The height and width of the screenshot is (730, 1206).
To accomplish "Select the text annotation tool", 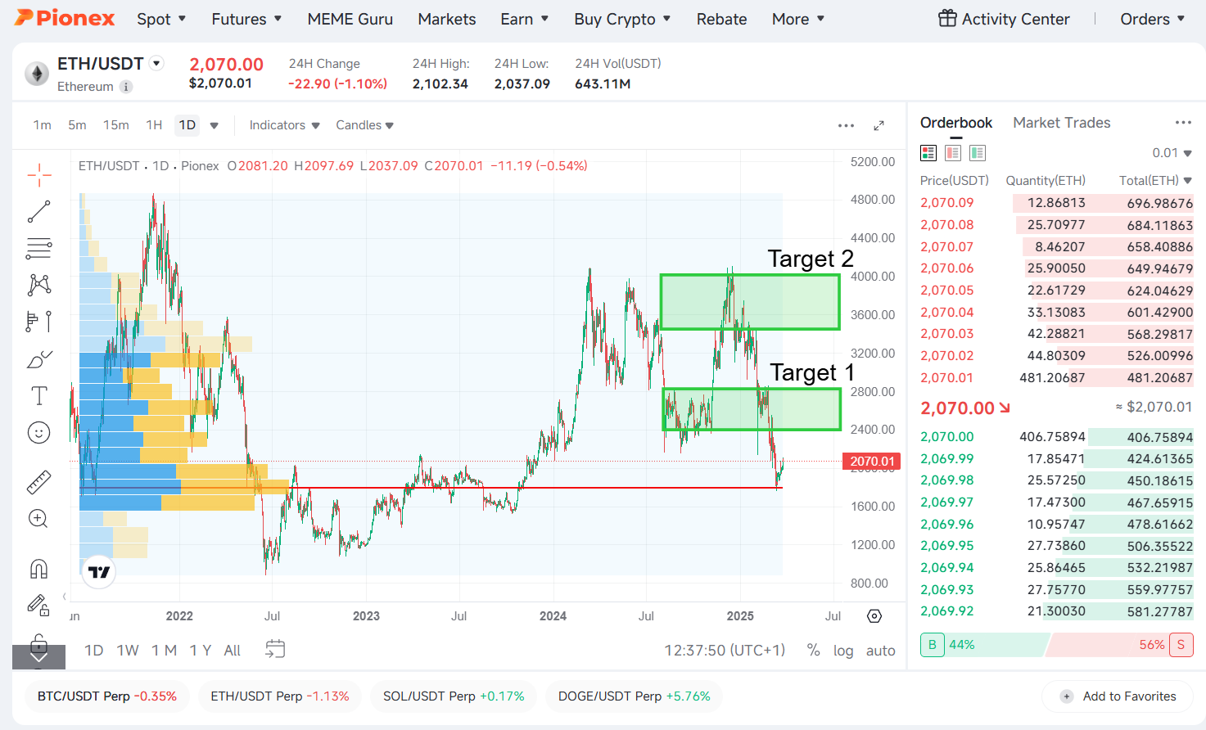I will tap(38, 396).
